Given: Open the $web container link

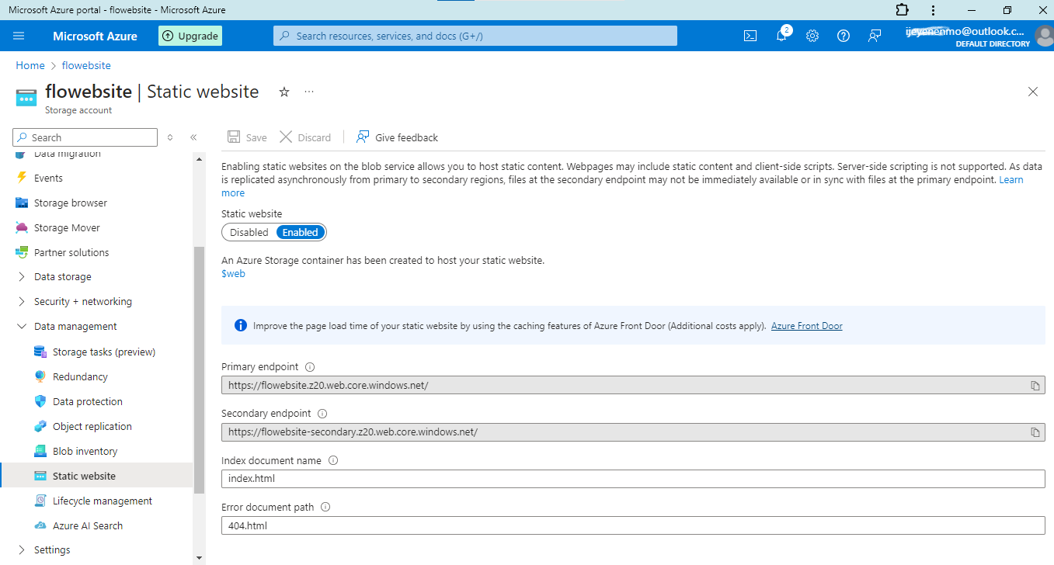Looking at the screenshot, I should coord(233,274).
